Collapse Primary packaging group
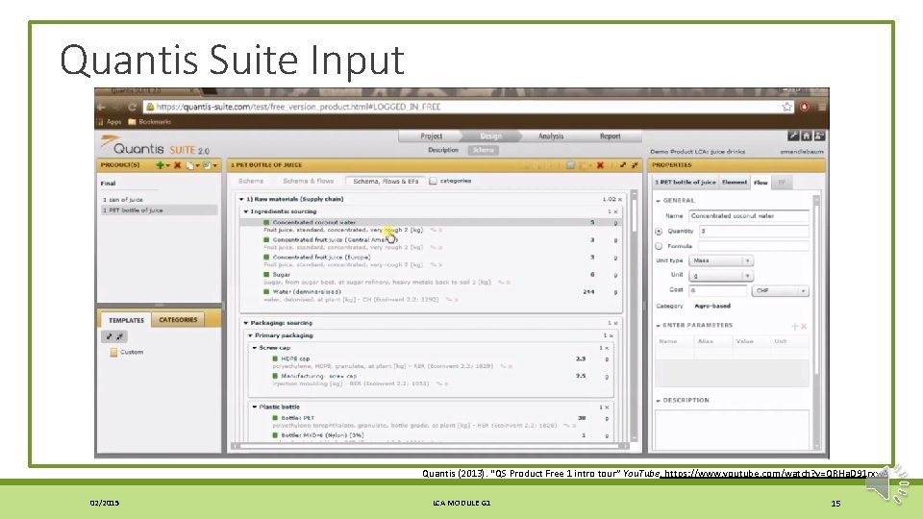 pos(250,335)
